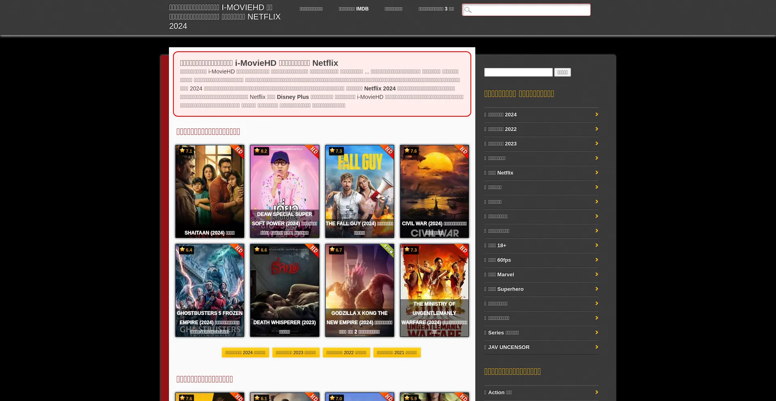Viewport: 776px width, 401px height.
Task: Click the HD ribbon on Ministry of Ungentlemanly Warfare poster
Action: [462, 250]
